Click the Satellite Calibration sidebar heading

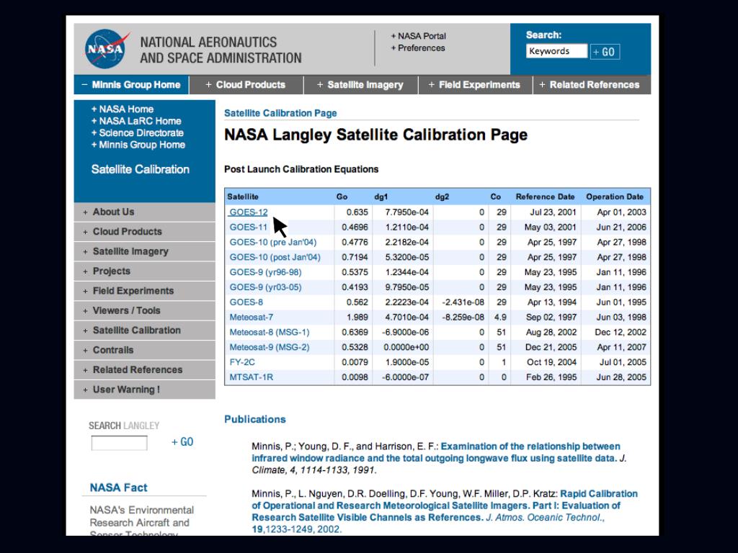point(141,169)
